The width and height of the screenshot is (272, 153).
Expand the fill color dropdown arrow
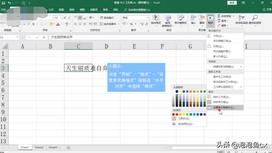(54, 24)
